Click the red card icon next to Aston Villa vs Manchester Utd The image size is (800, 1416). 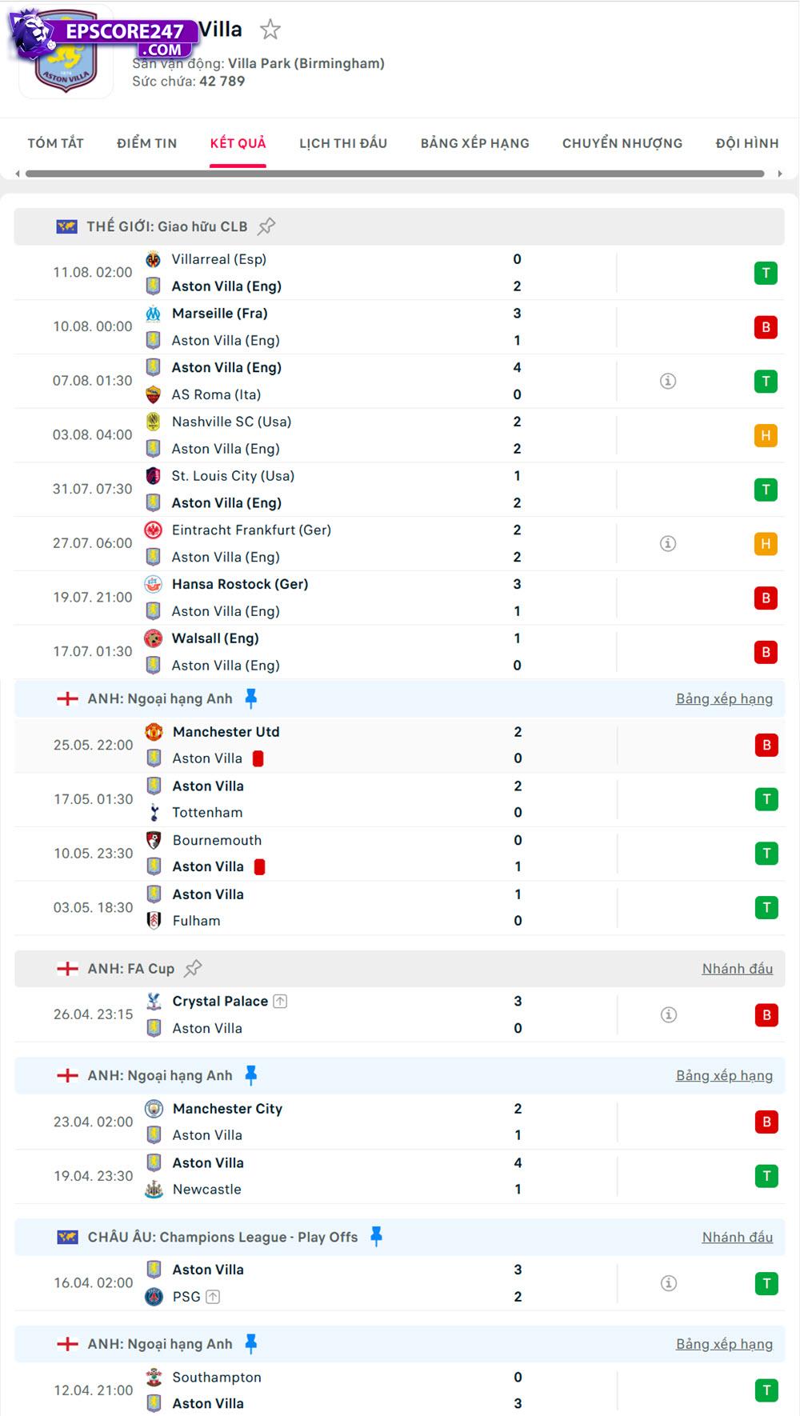coord(258,758)
